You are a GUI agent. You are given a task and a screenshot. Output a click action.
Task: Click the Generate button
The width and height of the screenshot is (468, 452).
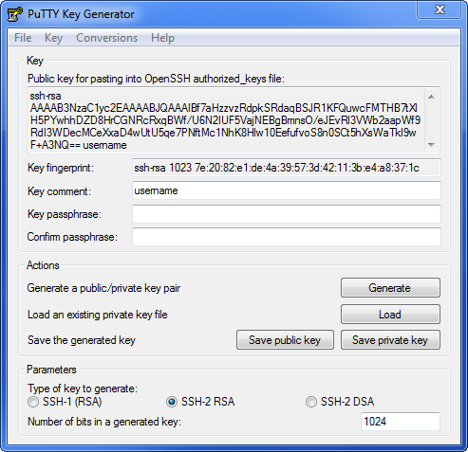click(390, 288)
